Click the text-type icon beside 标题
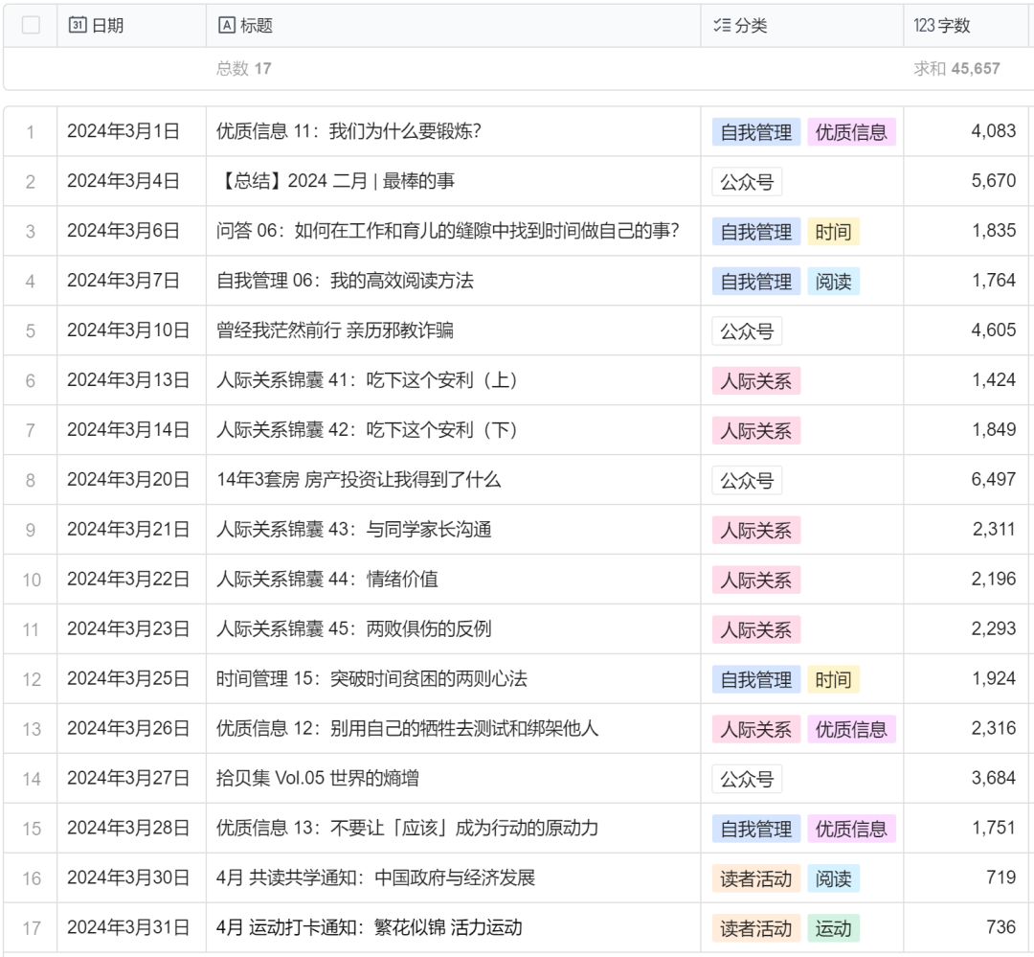The width and height of the screenshot is (1034, 957). (226, 25)
